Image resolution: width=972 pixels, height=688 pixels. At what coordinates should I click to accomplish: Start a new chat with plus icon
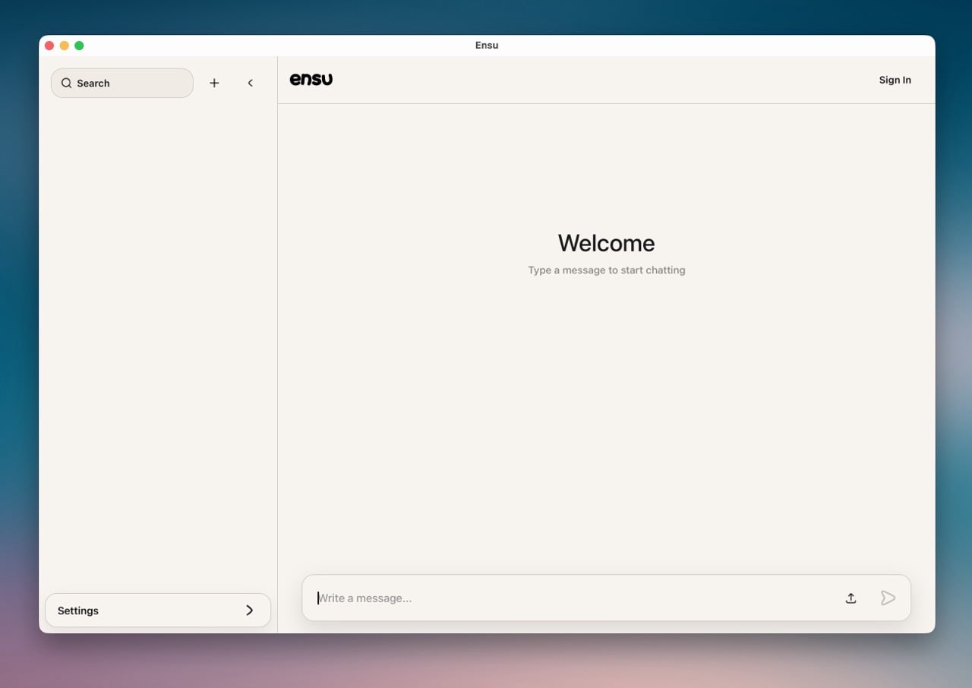[214, 84]
